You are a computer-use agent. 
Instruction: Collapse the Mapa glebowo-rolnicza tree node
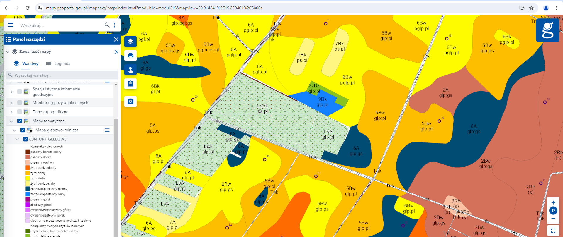tap(14, 130)
